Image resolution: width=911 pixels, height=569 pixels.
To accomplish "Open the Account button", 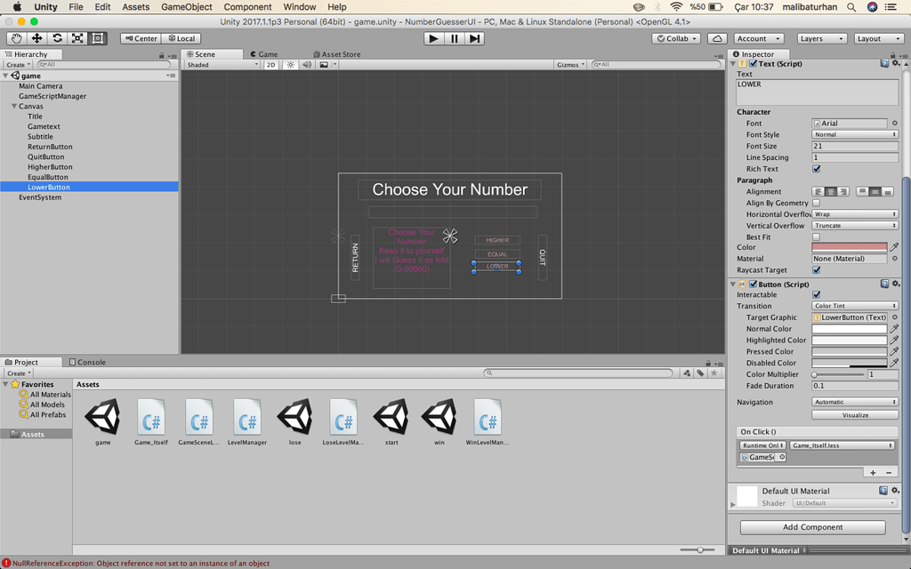I will pos(758,38).
